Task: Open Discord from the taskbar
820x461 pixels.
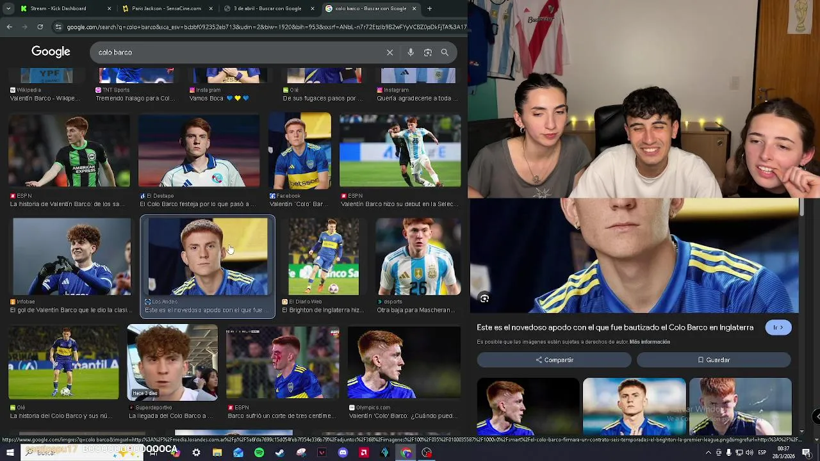Action: (x=343, y=453)
